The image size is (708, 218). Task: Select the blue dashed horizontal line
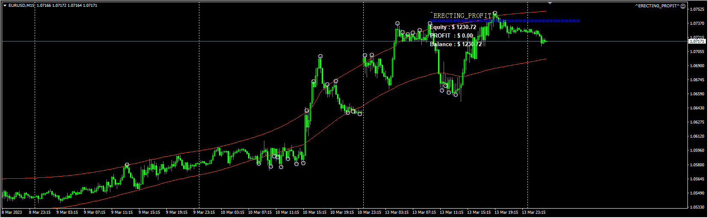coord(505,21)
